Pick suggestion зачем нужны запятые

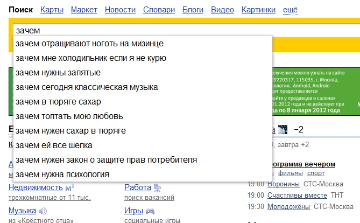point(143,73)
